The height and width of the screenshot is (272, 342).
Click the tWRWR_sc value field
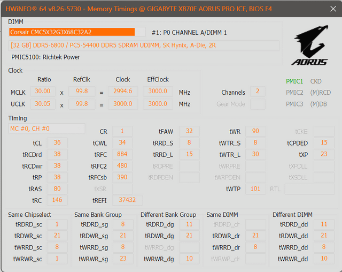[57, 259]
